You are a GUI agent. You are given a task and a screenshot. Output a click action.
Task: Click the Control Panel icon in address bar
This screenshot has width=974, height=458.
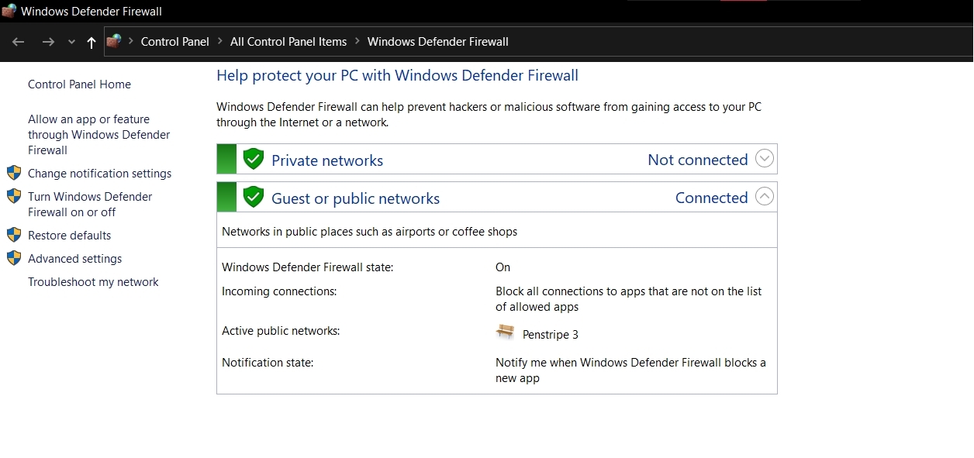114,42
